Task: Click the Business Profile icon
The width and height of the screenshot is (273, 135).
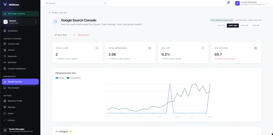Action: click(x=5, y=101)
